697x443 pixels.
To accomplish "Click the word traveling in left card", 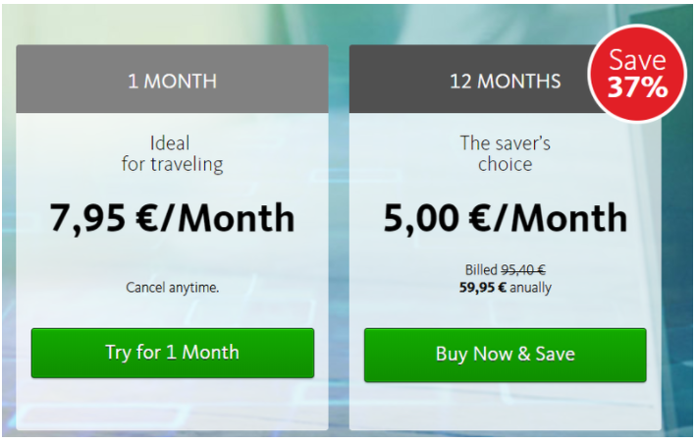I will (187, 165).
